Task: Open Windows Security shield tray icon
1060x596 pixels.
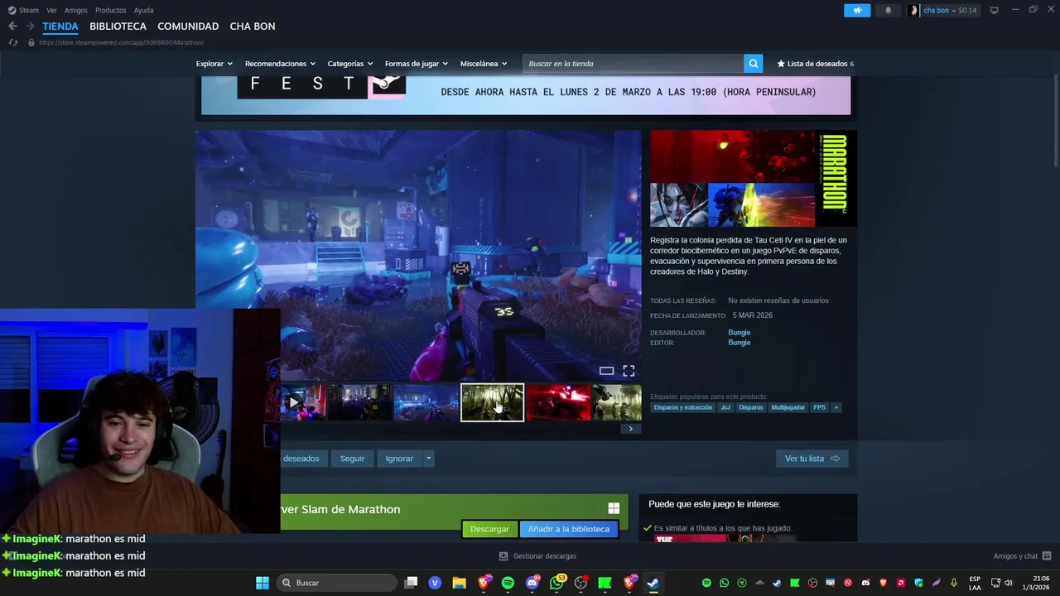Action: [918, 583]
